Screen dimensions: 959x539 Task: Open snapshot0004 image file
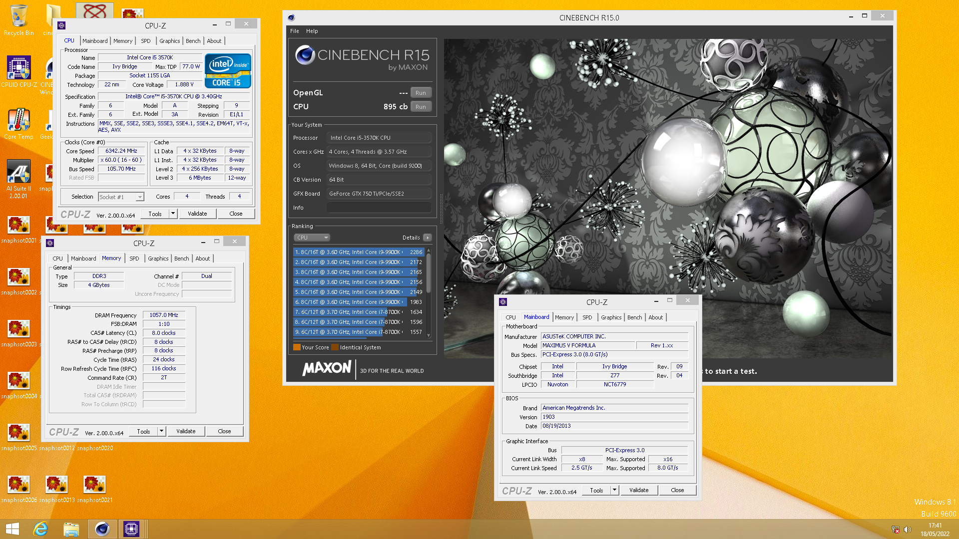[19, 385]
